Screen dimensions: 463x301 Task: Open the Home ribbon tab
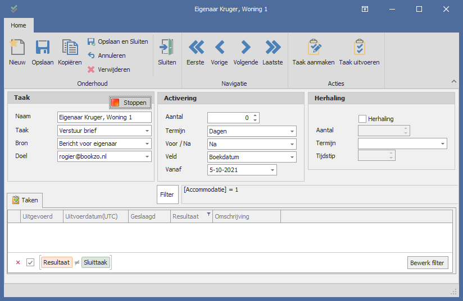click(x=19, y=25)
